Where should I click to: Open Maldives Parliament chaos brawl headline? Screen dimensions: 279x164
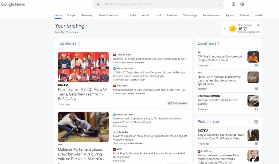81,154
